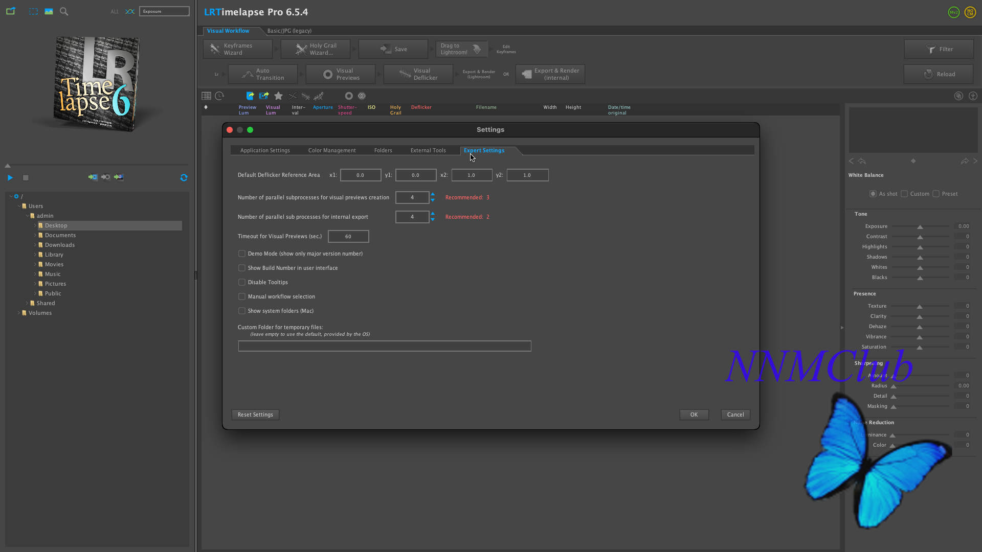982x552 pixels.
Task: Click previous keyframe chevron in right panel
Action: tap(851, 161)
